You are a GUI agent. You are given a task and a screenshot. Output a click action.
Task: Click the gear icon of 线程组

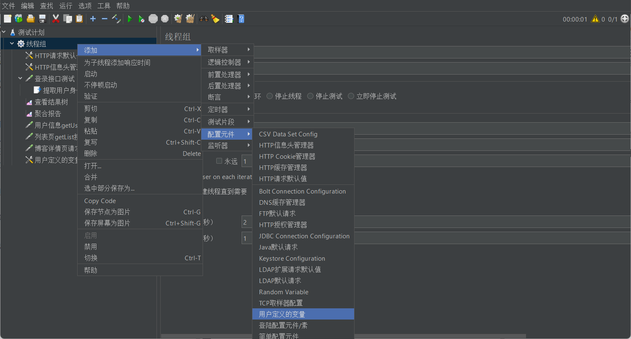tap(21, 44)
